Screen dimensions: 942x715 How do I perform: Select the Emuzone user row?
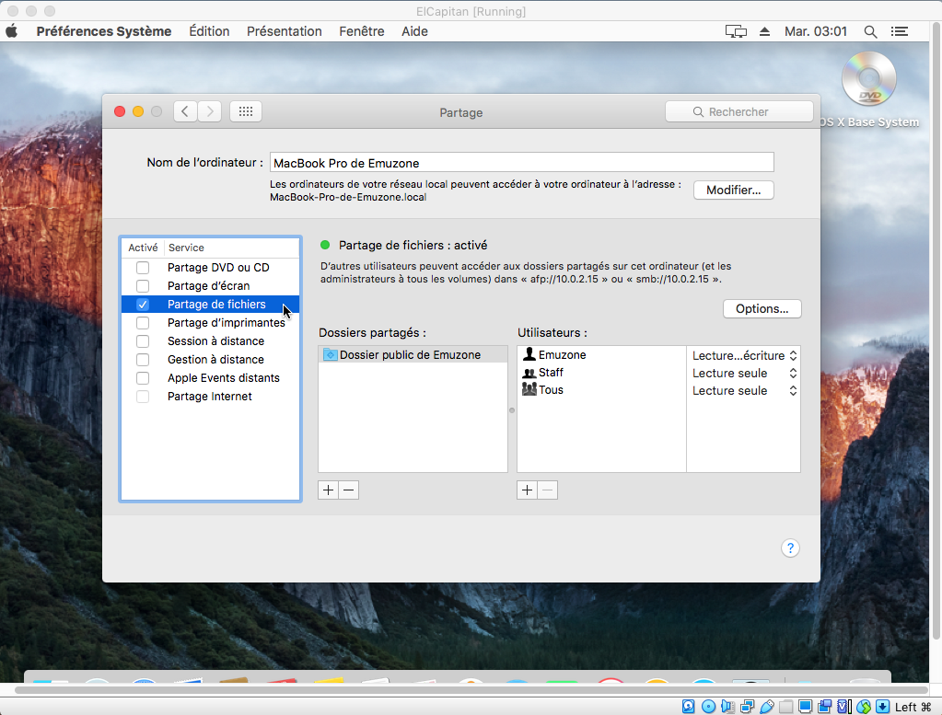tap(601, 355)
